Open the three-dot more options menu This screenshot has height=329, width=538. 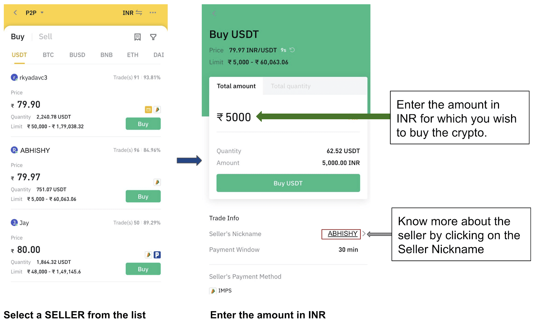(153, 13)
